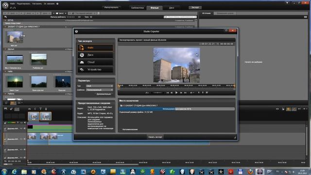Collapse ЗАХВАТ СТУДИИ Для WINDOWS 7 group
Screen dimensions: 311x175
click(x=5, y=27)
